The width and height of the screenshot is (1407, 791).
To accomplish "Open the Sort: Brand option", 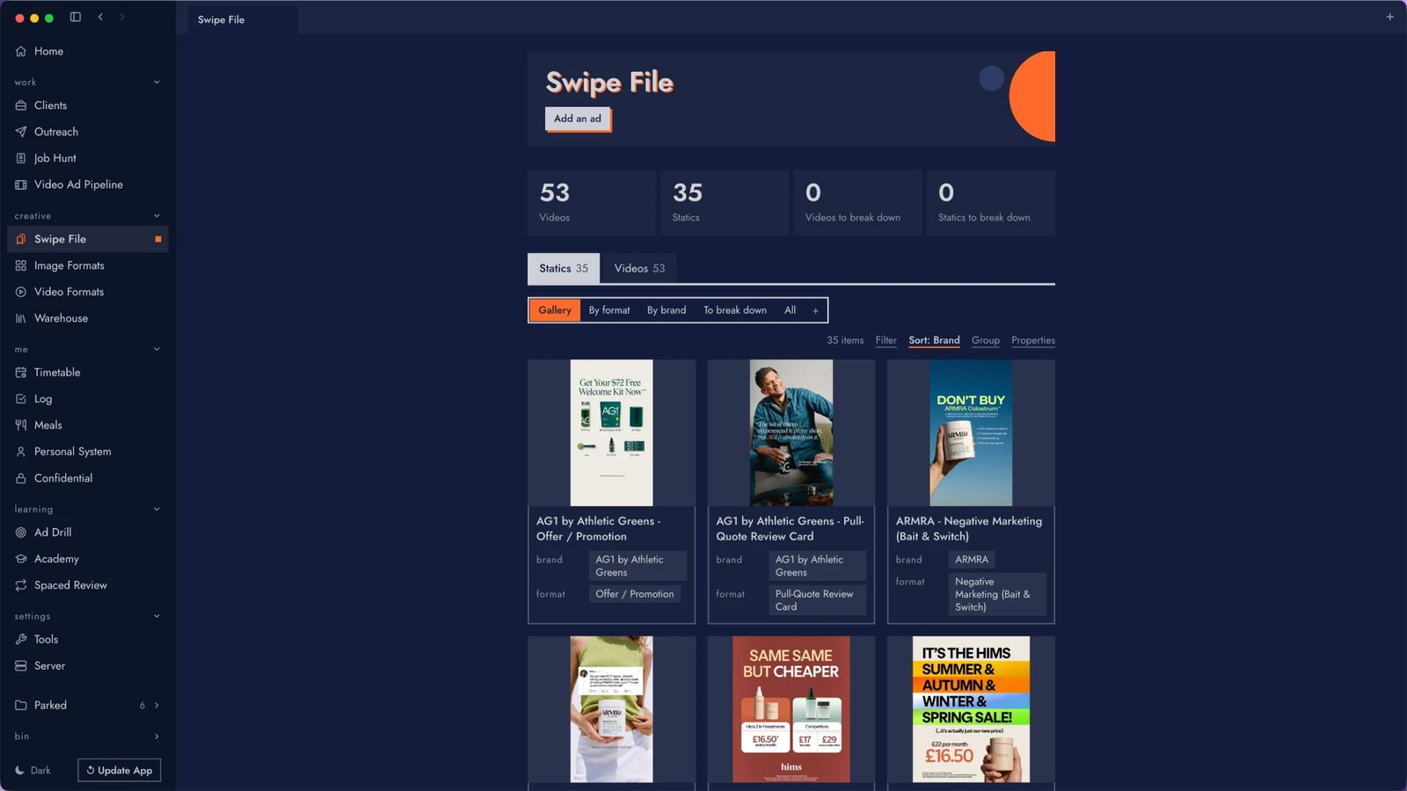I will click(934, 340).
